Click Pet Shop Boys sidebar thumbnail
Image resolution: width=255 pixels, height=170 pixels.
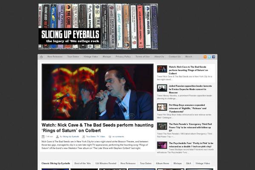[162, 107]
